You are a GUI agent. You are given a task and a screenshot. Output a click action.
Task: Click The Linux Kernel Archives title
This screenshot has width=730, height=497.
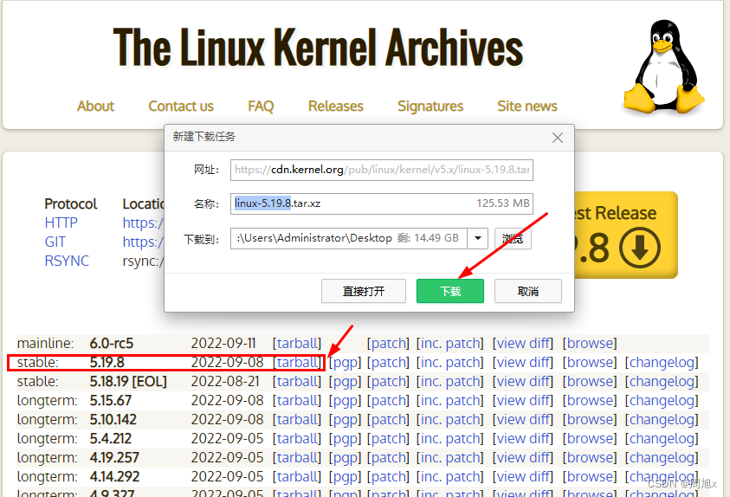(x=319, y=48)
